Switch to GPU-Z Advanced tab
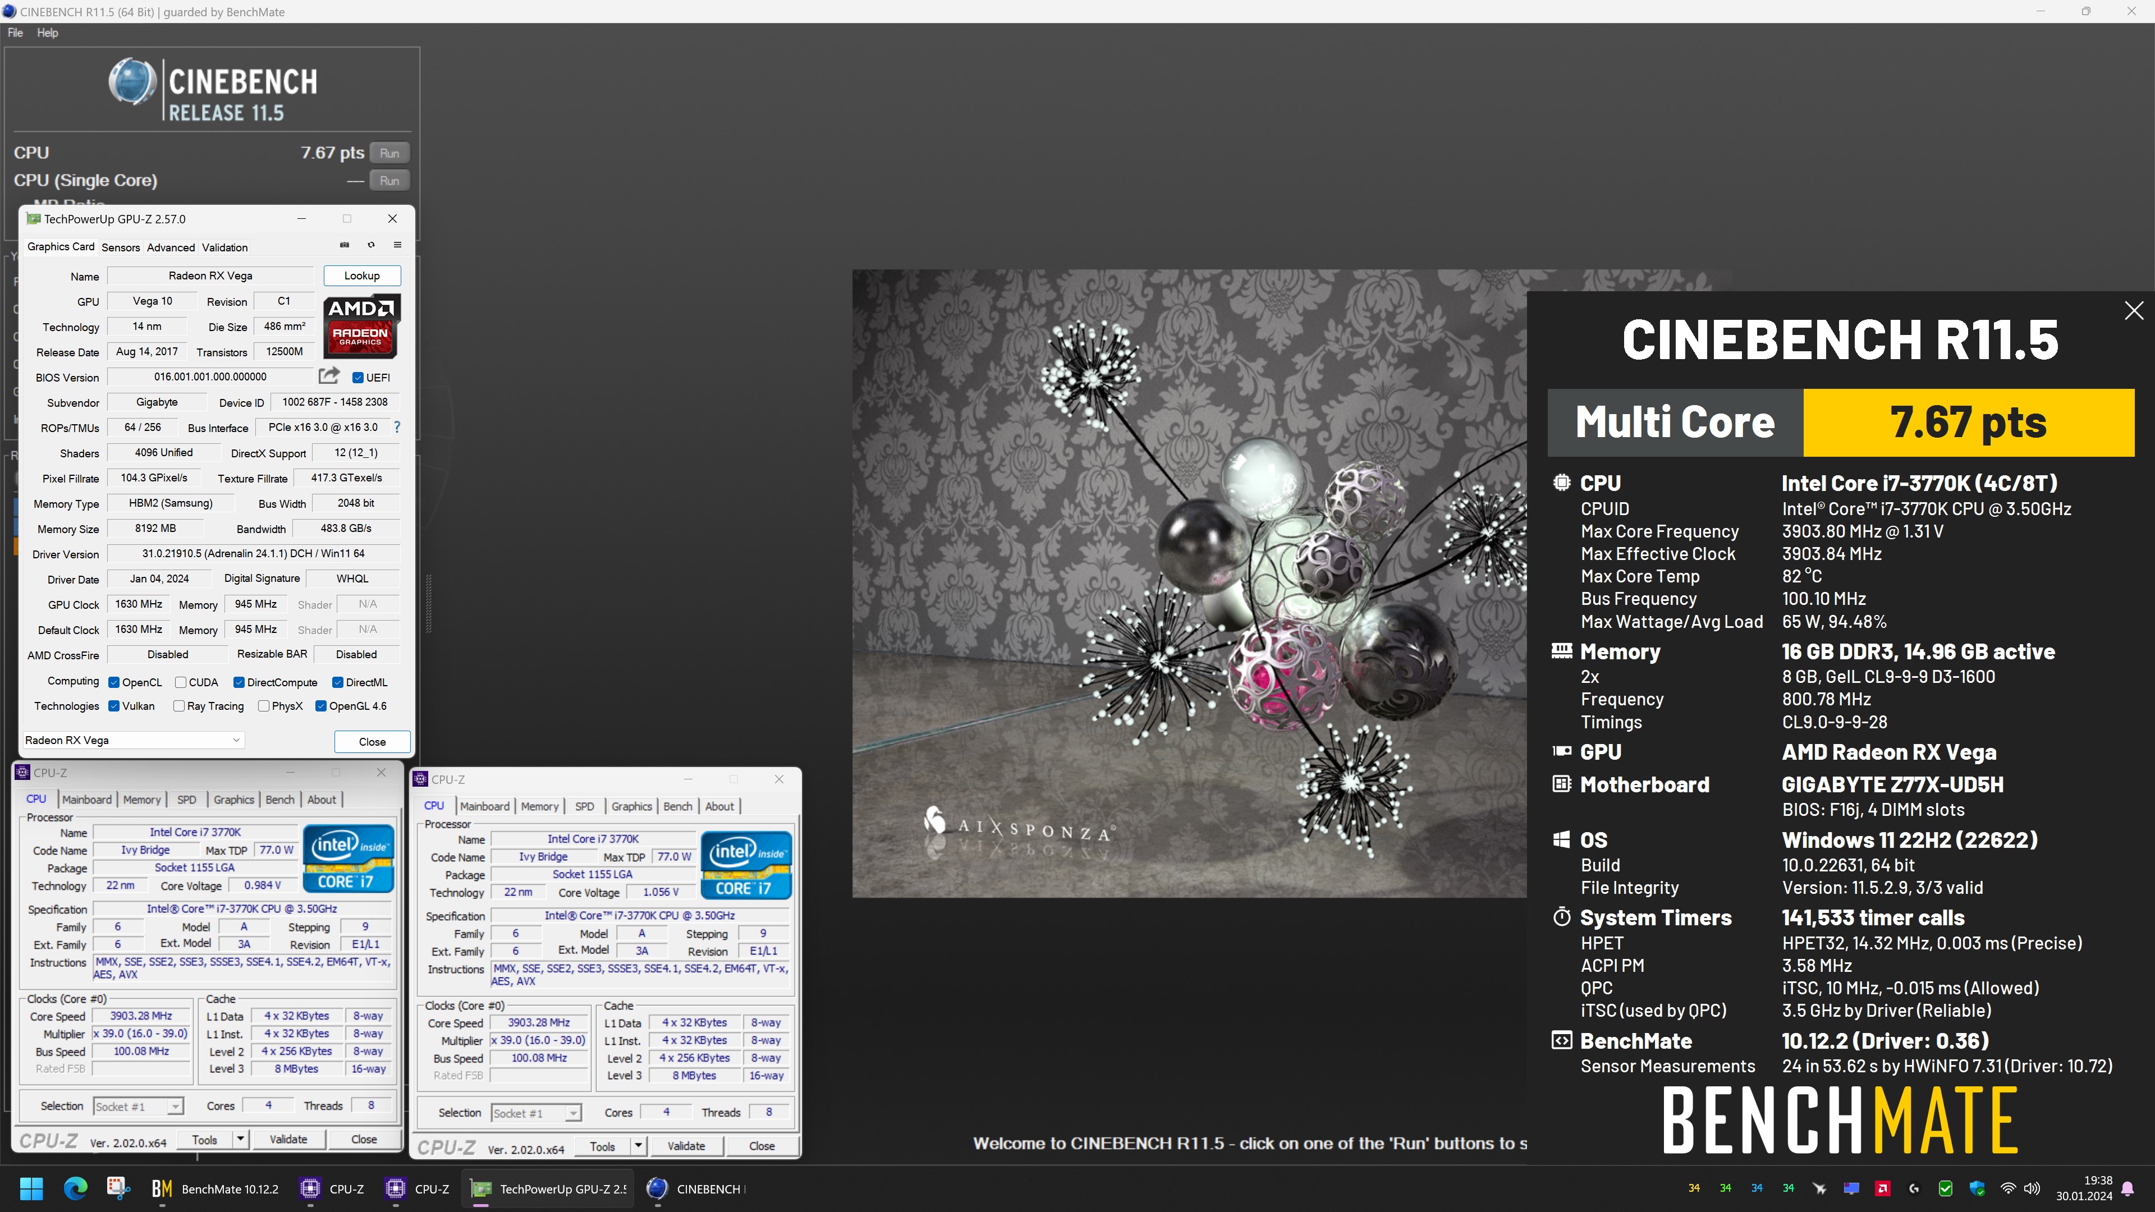Image resolution: width=2155 pixels, height=1212 pixels. 171,247
